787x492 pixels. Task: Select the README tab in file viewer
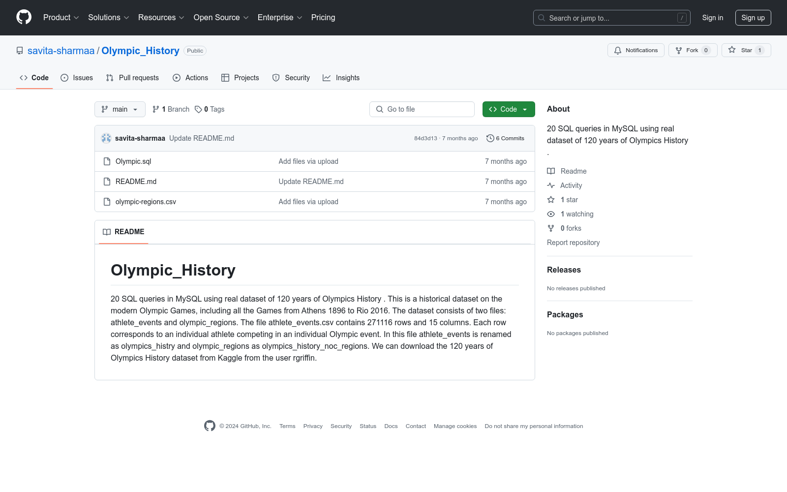pyautogui.click(x=123, y=232)
